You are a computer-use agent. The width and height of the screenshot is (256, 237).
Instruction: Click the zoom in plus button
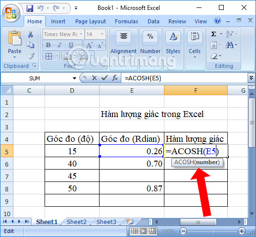(x=242, y=231)
